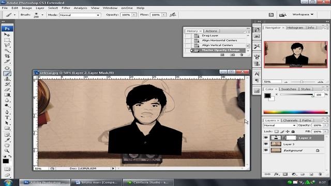Image resolution: width=331 pixels, height=186 pixels.
Task: Toggle lock position
Action: tap(288, 131)
